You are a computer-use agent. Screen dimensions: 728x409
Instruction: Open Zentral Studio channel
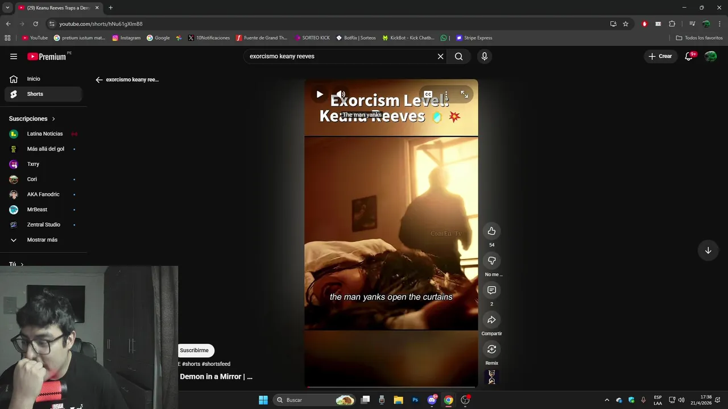point(43,225)
